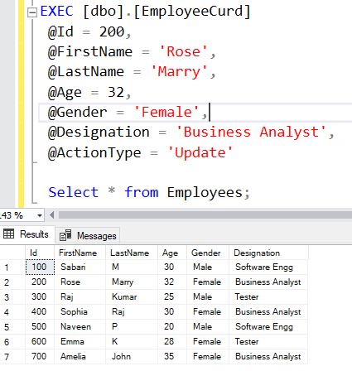The width and height of the screenshot is (352, 371).
Task: Click on the 'Update' string in code
Action: tap(200, 152)
